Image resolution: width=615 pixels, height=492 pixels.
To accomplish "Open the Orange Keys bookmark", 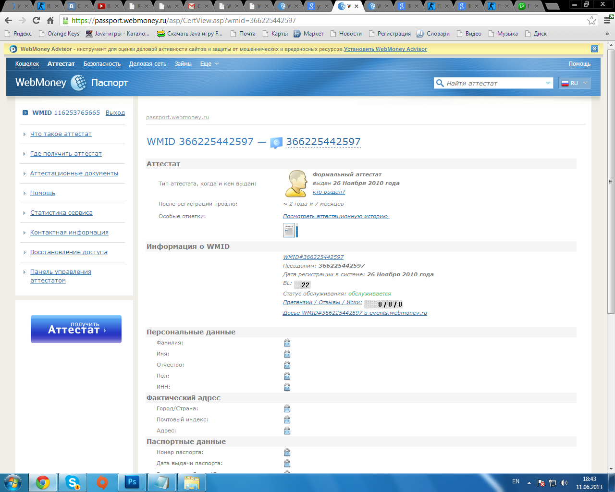I will click(x=59, y=34).
